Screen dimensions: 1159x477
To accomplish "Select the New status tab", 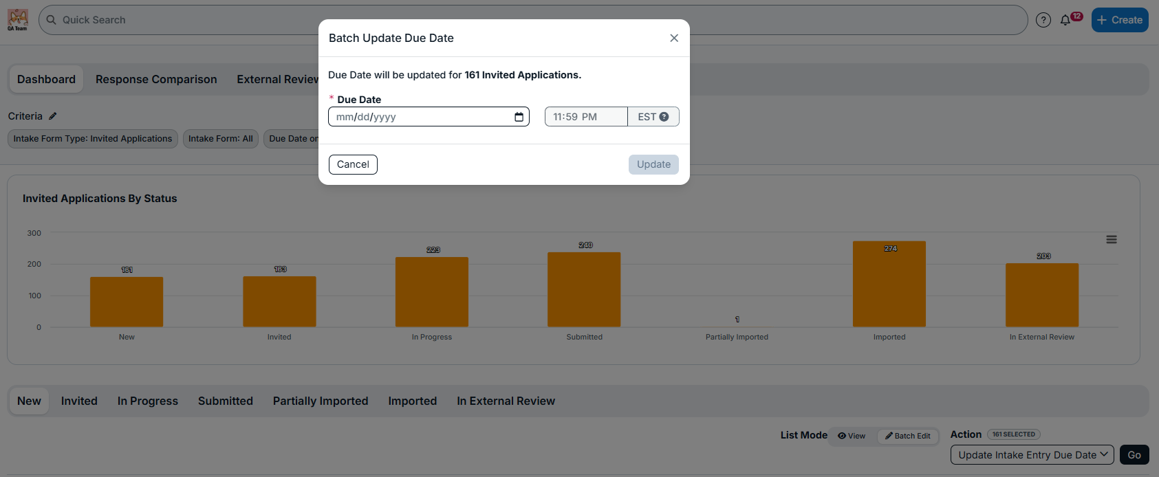I will click(x=29, y=401).
